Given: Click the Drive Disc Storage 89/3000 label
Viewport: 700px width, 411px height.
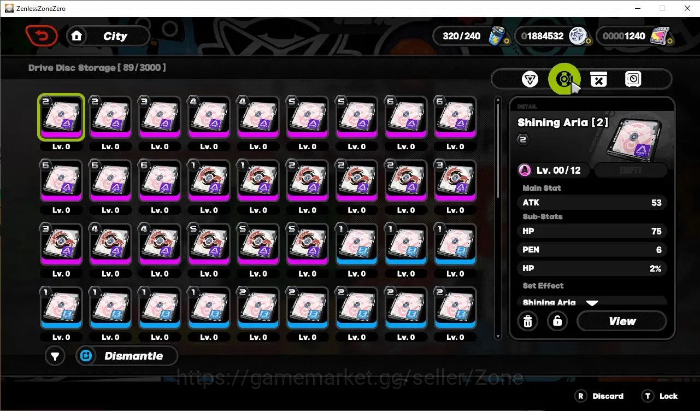Looking at the screenshot, I should 97,68.
